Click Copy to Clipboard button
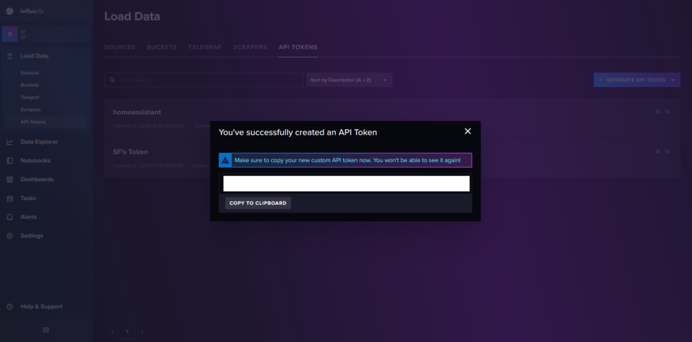 click(x=257, y=203)
